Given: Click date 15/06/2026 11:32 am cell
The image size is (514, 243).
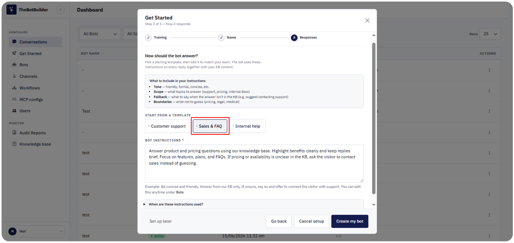Looking at the screenshot, I should click(243, 236).
